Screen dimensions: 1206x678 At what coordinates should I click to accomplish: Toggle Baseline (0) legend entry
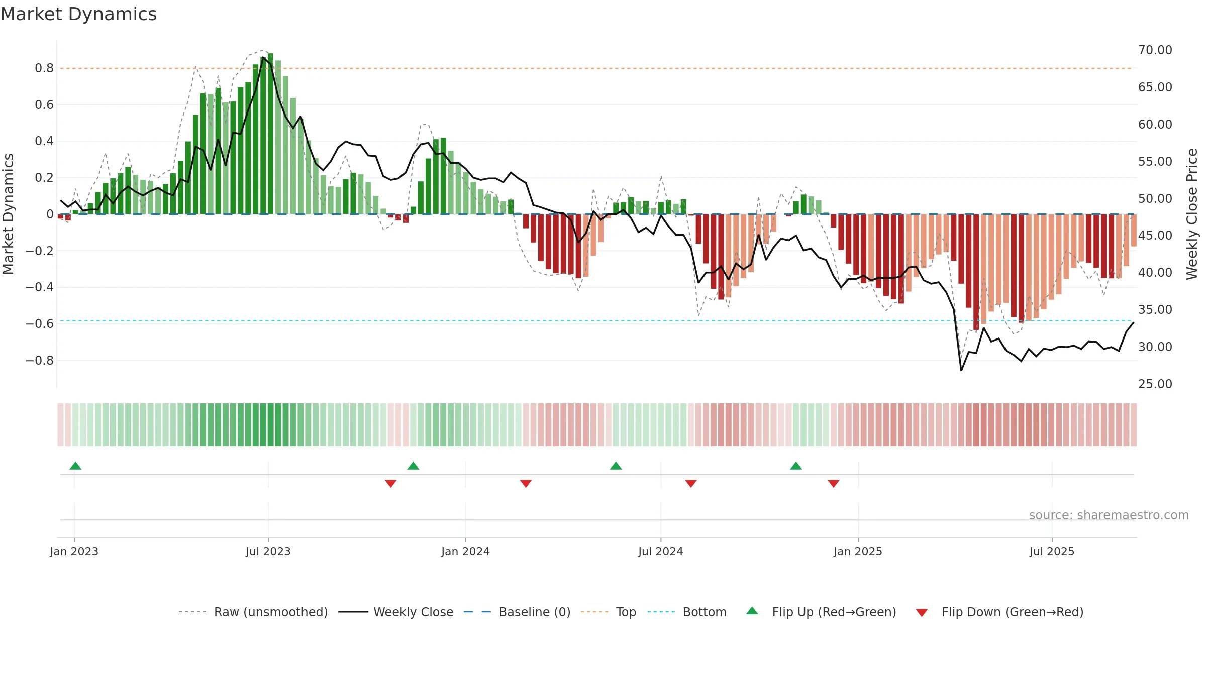pos(517,612)
